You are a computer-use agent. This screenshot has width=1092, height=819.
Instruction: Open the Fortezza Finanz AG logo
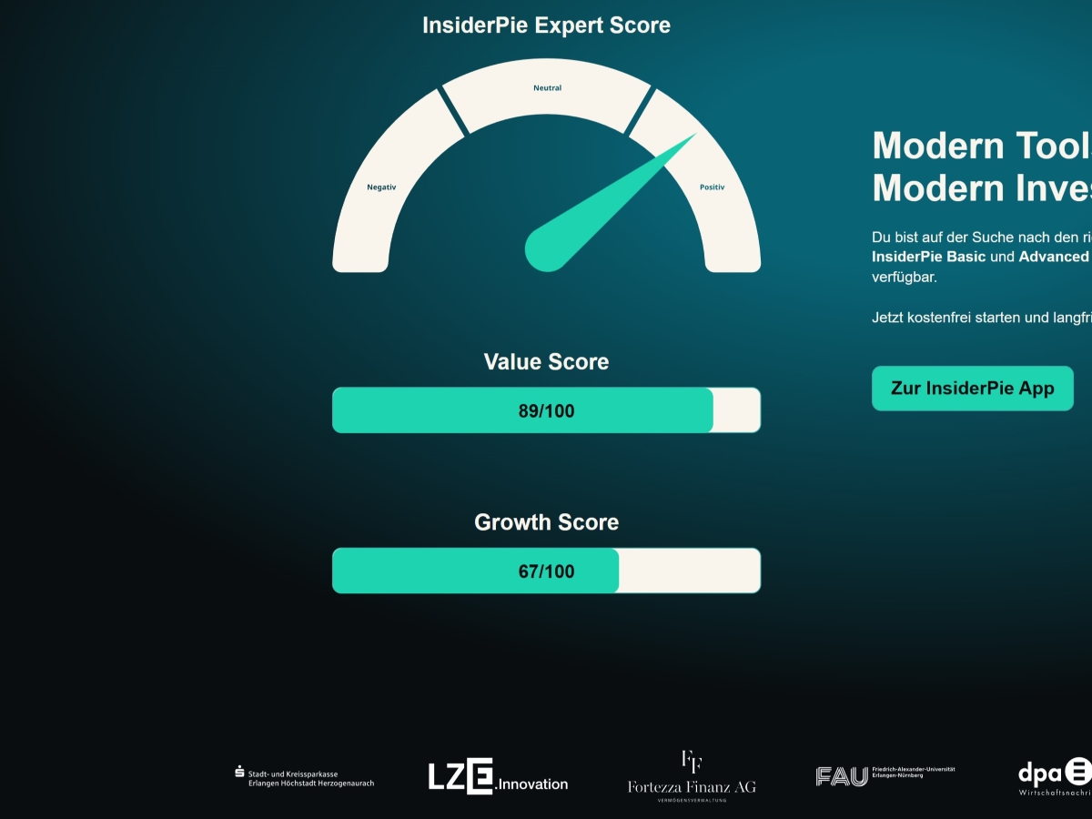click(692, 776)
